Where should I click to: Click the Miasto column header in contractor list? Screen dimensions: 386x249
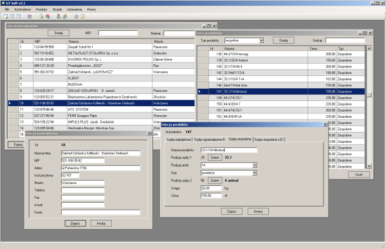click(x=173, y=41)
